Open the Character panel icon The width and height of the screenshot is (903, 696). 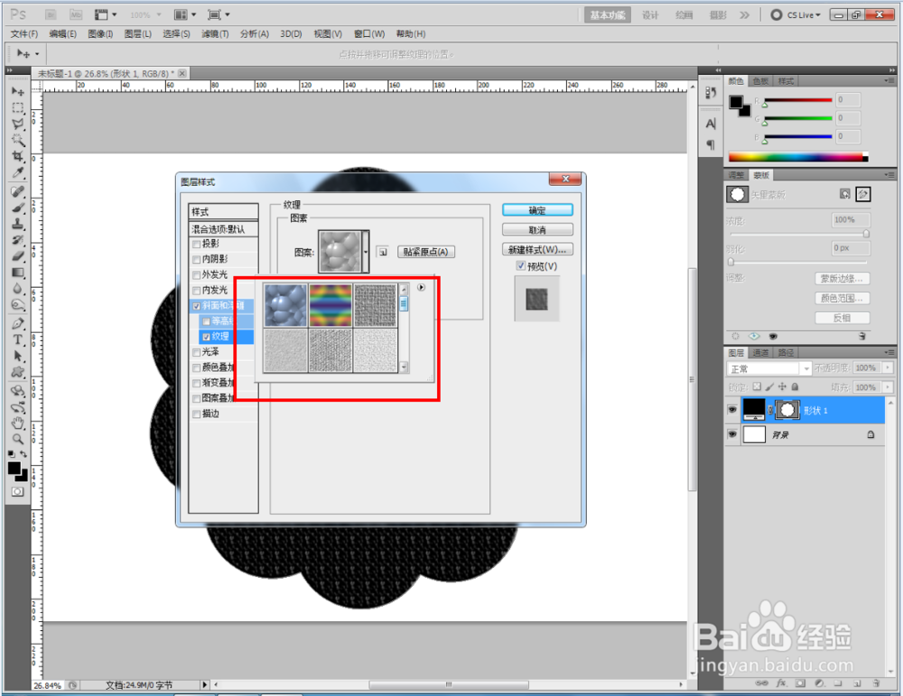(711, 123)
